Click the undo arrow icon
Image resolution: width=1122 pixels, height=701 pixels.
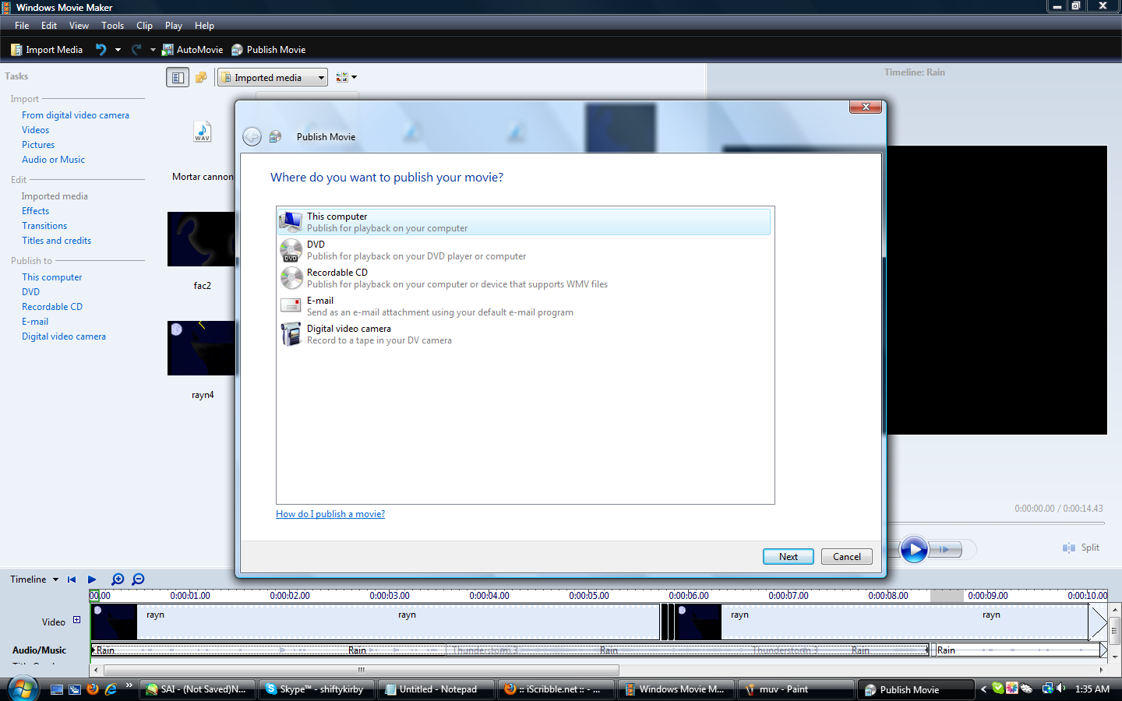pyautogui.click(x=101, y=50)
